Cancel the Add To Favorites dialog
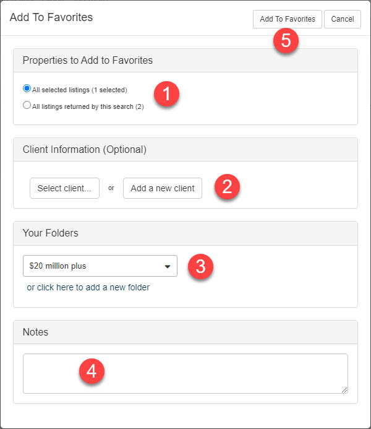The width and height of the screenshot is (371, 429). 342,19
